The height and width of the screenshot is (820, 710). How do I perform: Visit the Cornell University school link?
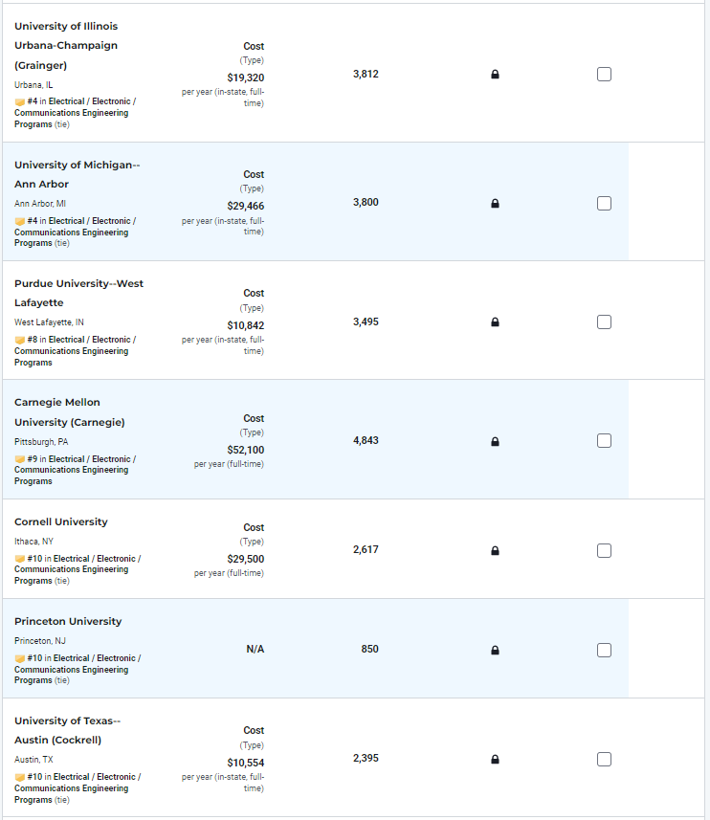(x=61, y=521)
